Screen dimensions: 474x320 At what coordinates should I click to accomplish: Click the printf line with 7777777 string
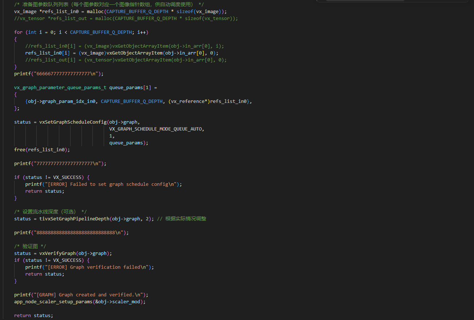[60, 163]
